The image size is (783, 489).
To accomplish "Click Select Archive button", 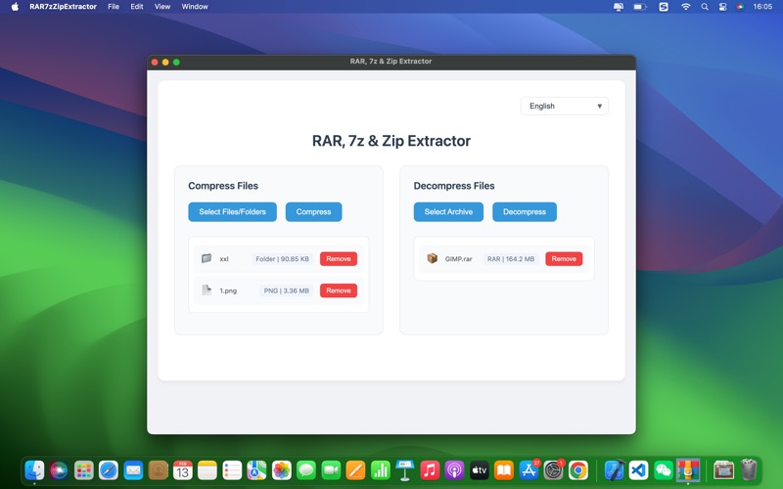I will point(448,211).
